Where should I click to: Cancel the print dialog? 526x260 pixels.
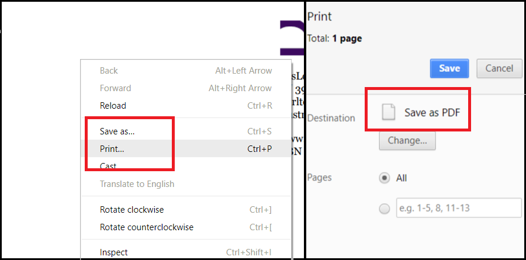pos(499,68)
